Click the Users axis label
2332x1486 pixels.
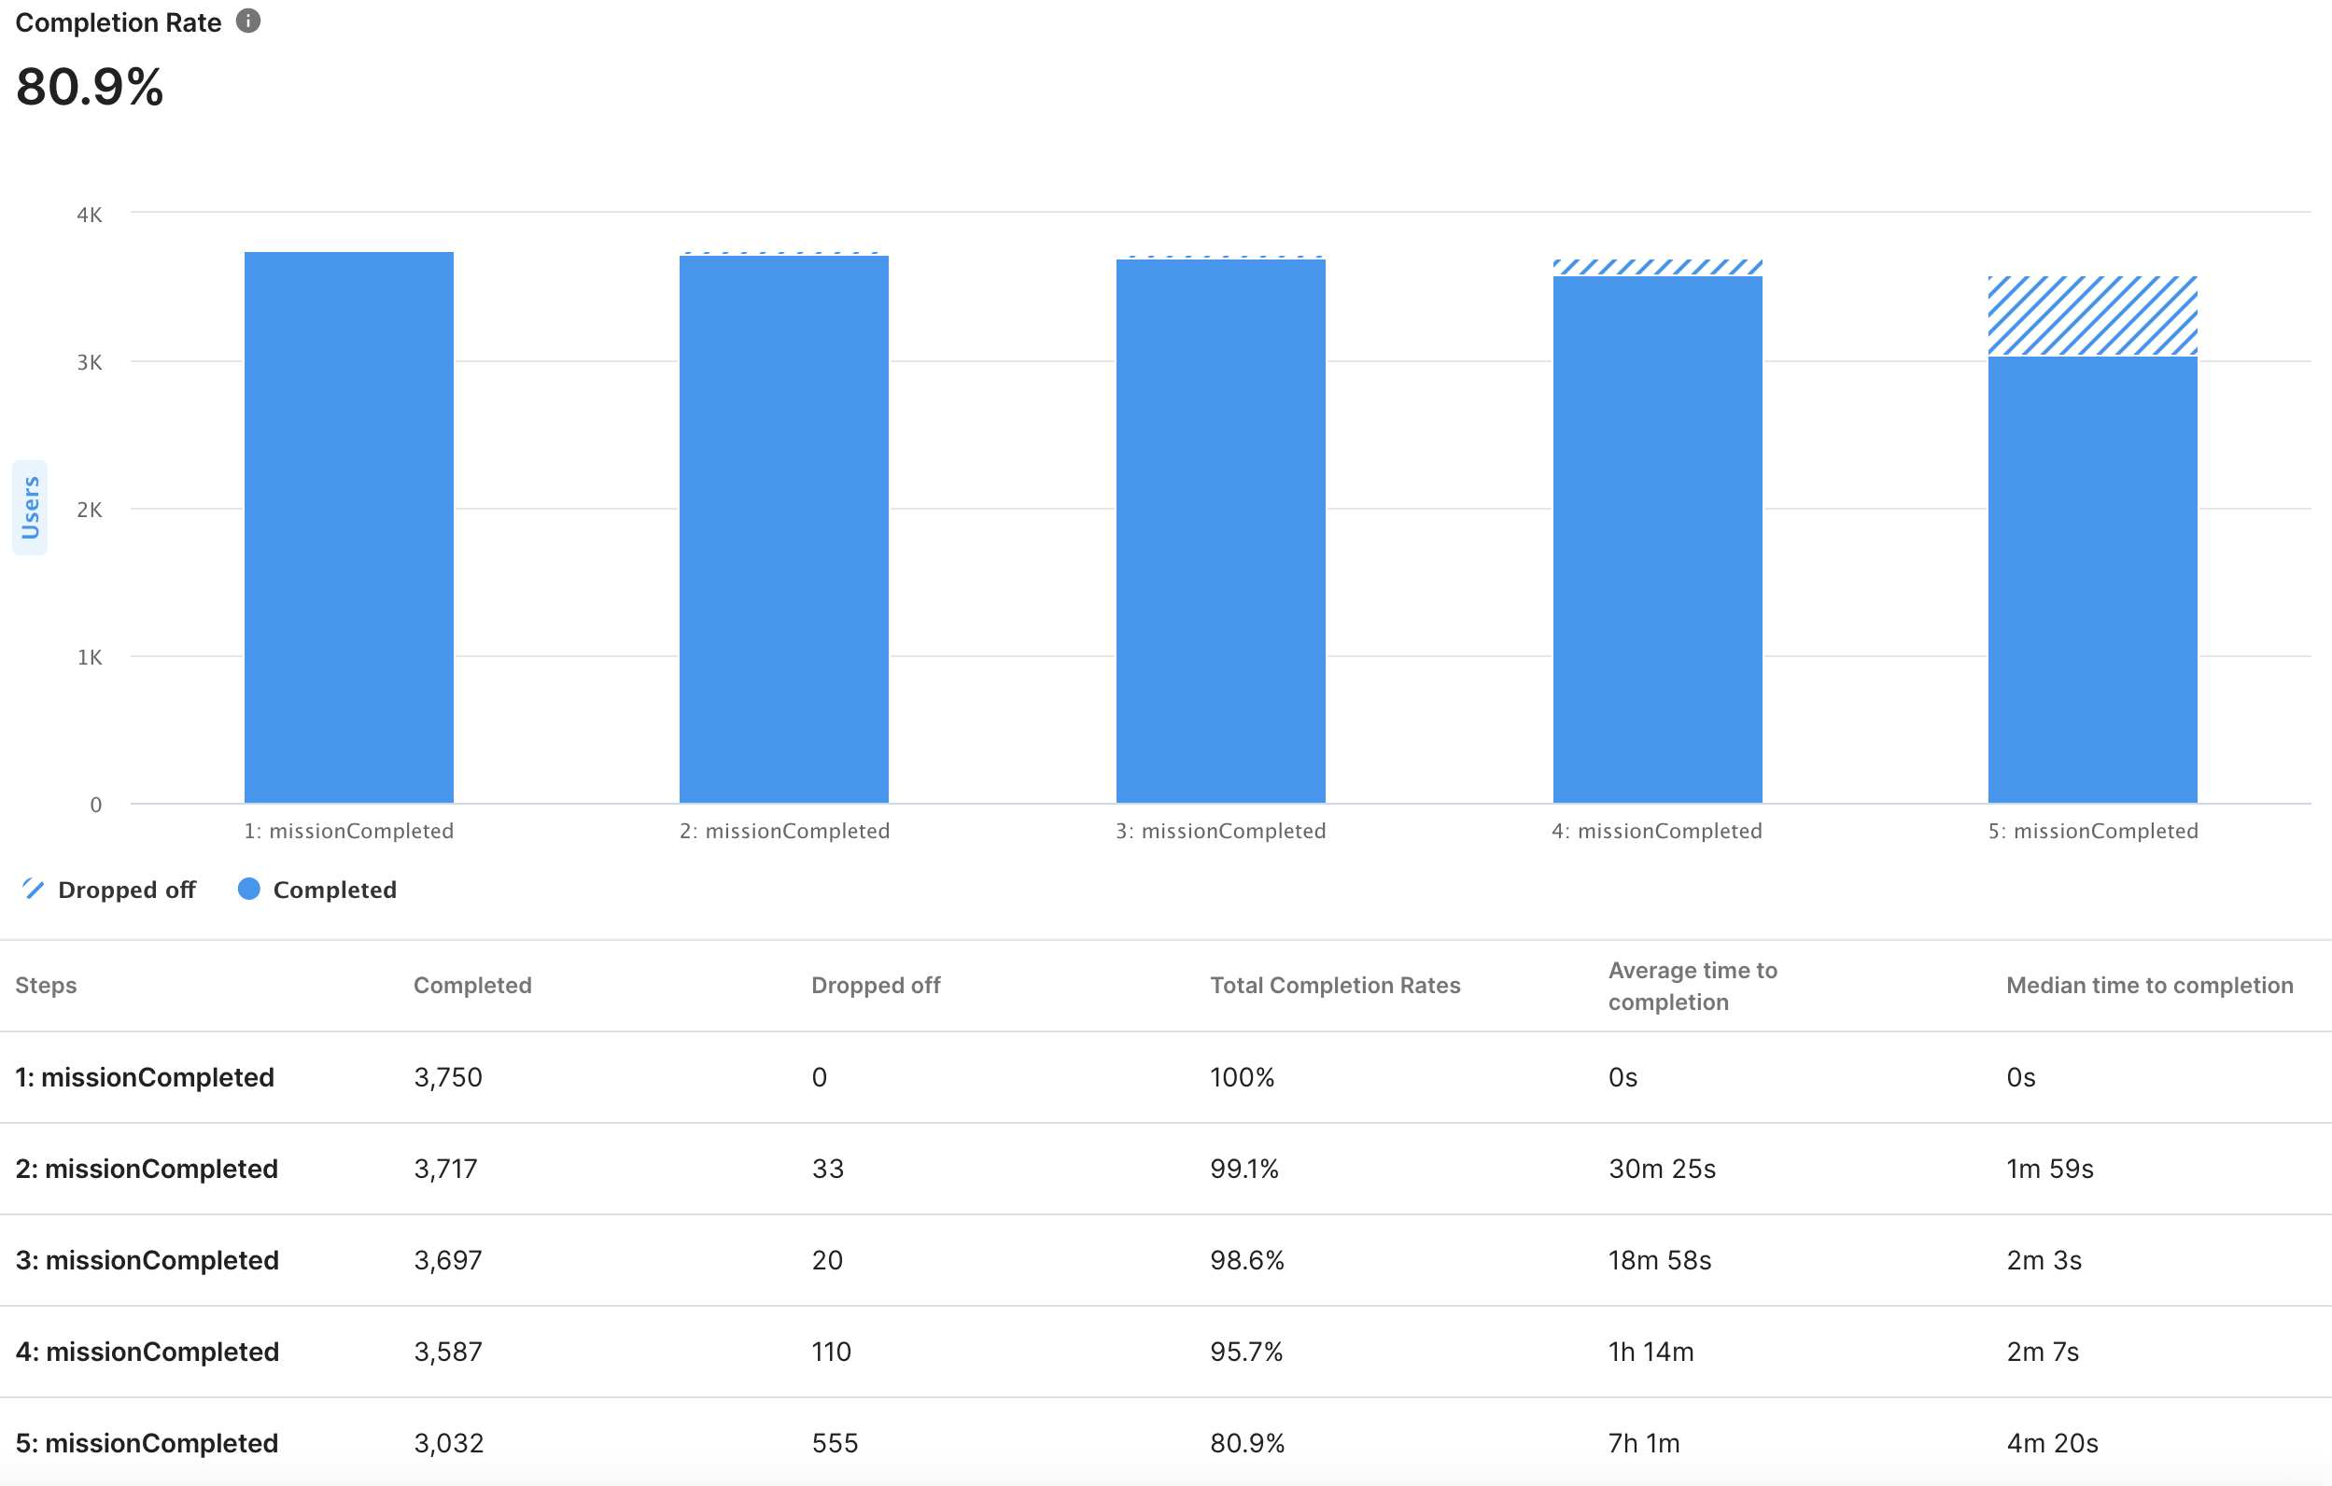pos(30,507)
